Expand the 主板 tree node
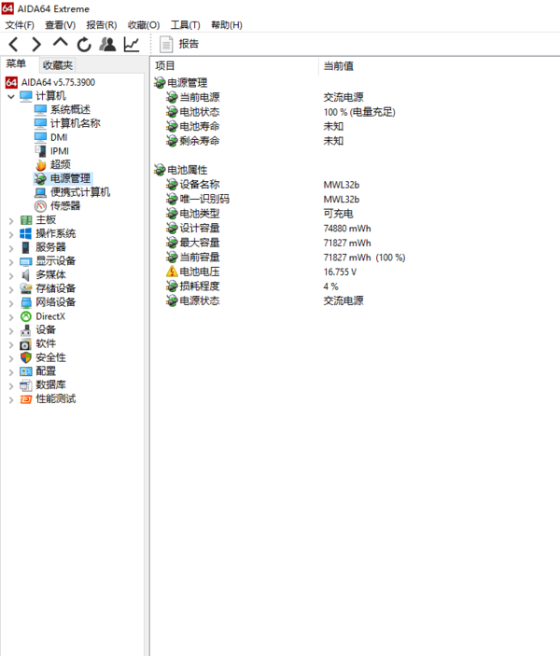This screenshot has width=560, height=656. (x=11, y=220)
